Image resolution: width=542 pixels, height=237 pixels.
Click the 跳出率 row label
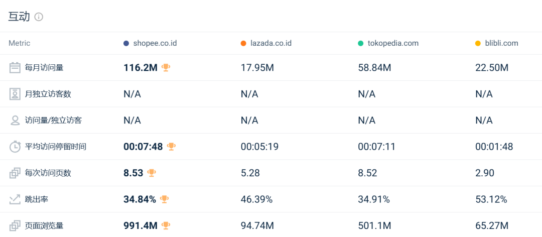pyautogui.click(x=36, y=199)
